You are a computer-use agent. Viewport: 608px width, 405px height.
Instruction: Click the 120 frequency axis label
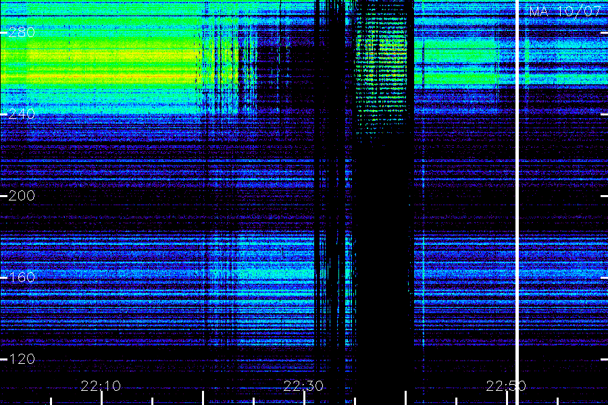tap(22, 359)
